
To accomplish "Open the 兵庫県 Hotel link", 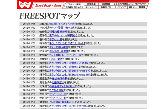I will 56,59.
